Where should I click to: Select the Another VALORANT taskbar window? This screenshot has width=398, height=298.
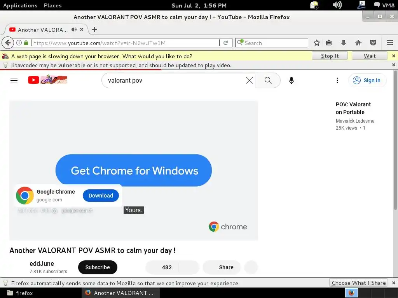point(120,293)
